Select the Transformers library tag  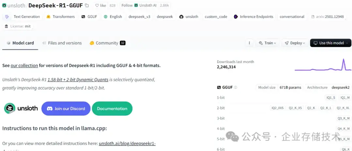tap(61, 17)
